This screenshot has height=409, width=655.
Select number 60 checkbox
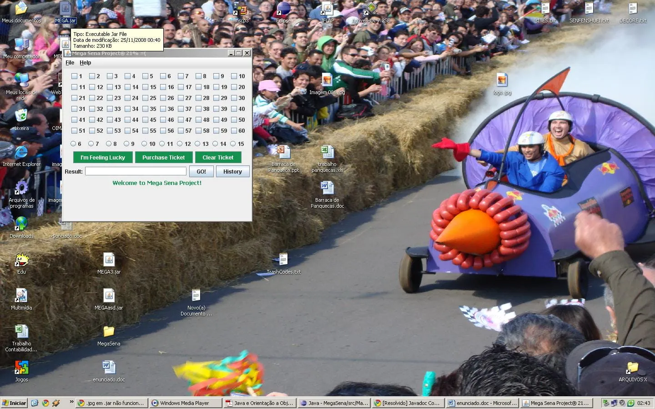[234, 131]
